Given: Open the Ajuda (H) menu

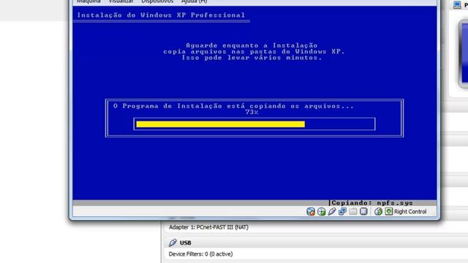Looking at the screenshot, I should click(194, 1).
